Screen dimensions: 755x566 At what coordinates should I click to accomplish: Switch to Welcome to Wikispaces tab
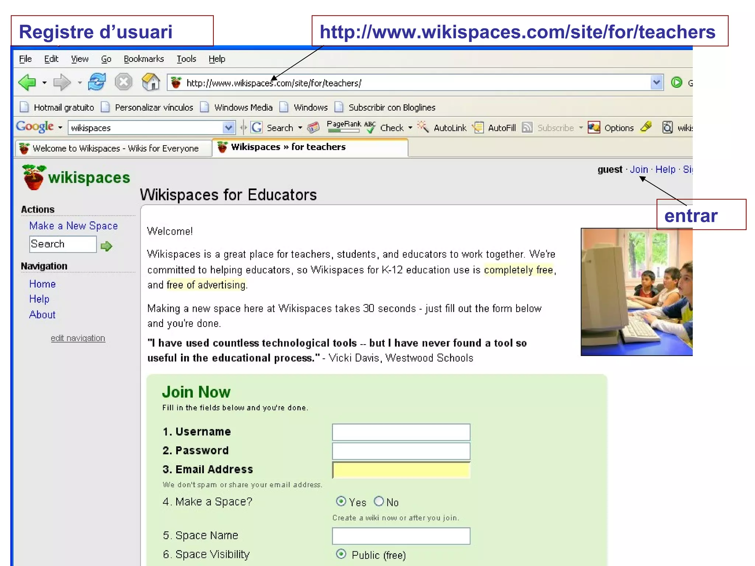tap(114, 148)
